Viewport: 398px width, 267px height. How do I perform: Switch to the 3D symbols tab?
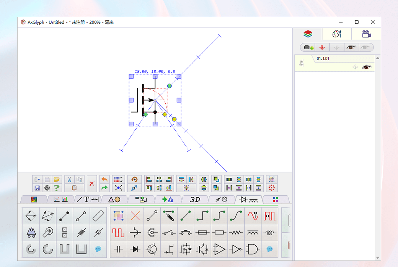pos(194,199)
